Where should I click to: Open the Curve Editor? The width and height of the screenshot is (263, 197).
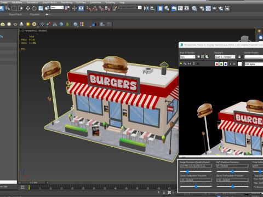click(180, 8)
